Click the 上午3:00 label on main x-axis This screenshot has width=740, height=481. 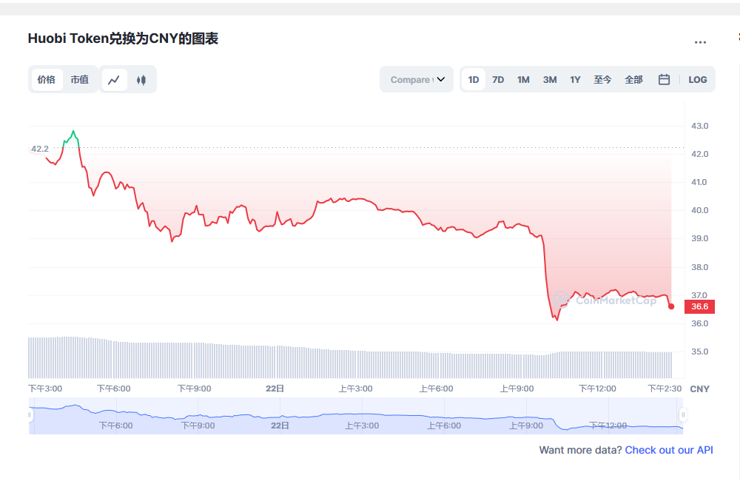[x=355, y=388]
